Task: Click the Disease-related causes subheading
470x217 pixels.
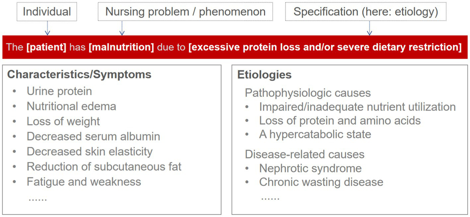Action: pyautogui.click(x=304, y=154)
